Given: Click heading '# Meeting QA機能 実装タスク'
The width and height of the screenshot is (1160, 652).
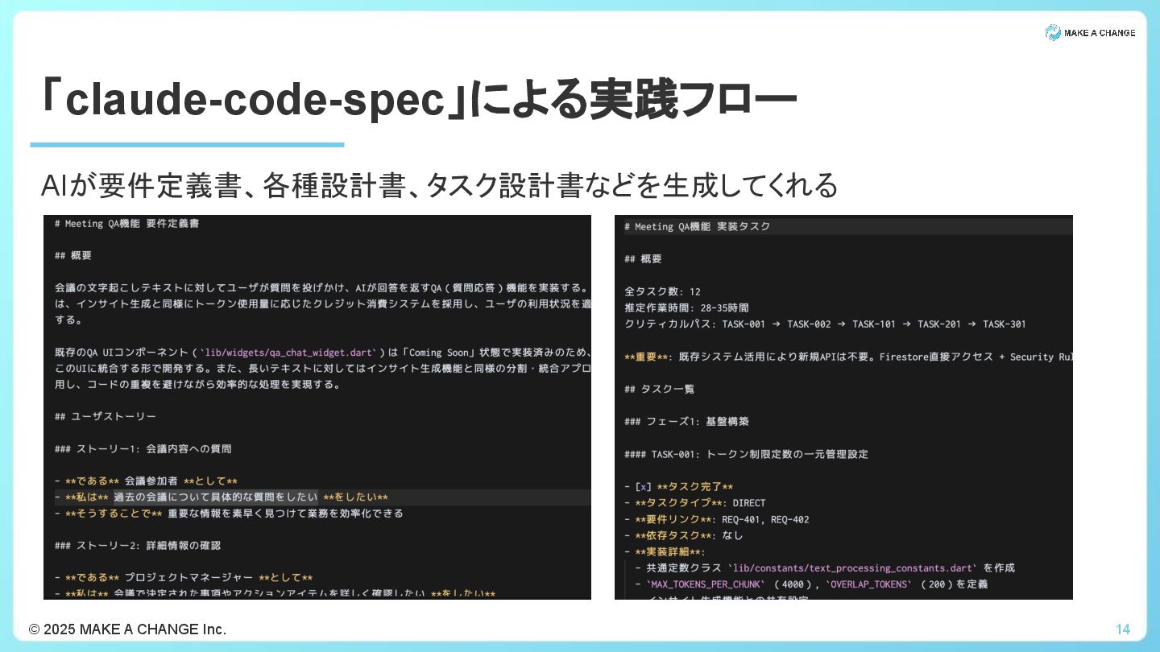Looking at the screenshot, I should (x=697, y=227).
